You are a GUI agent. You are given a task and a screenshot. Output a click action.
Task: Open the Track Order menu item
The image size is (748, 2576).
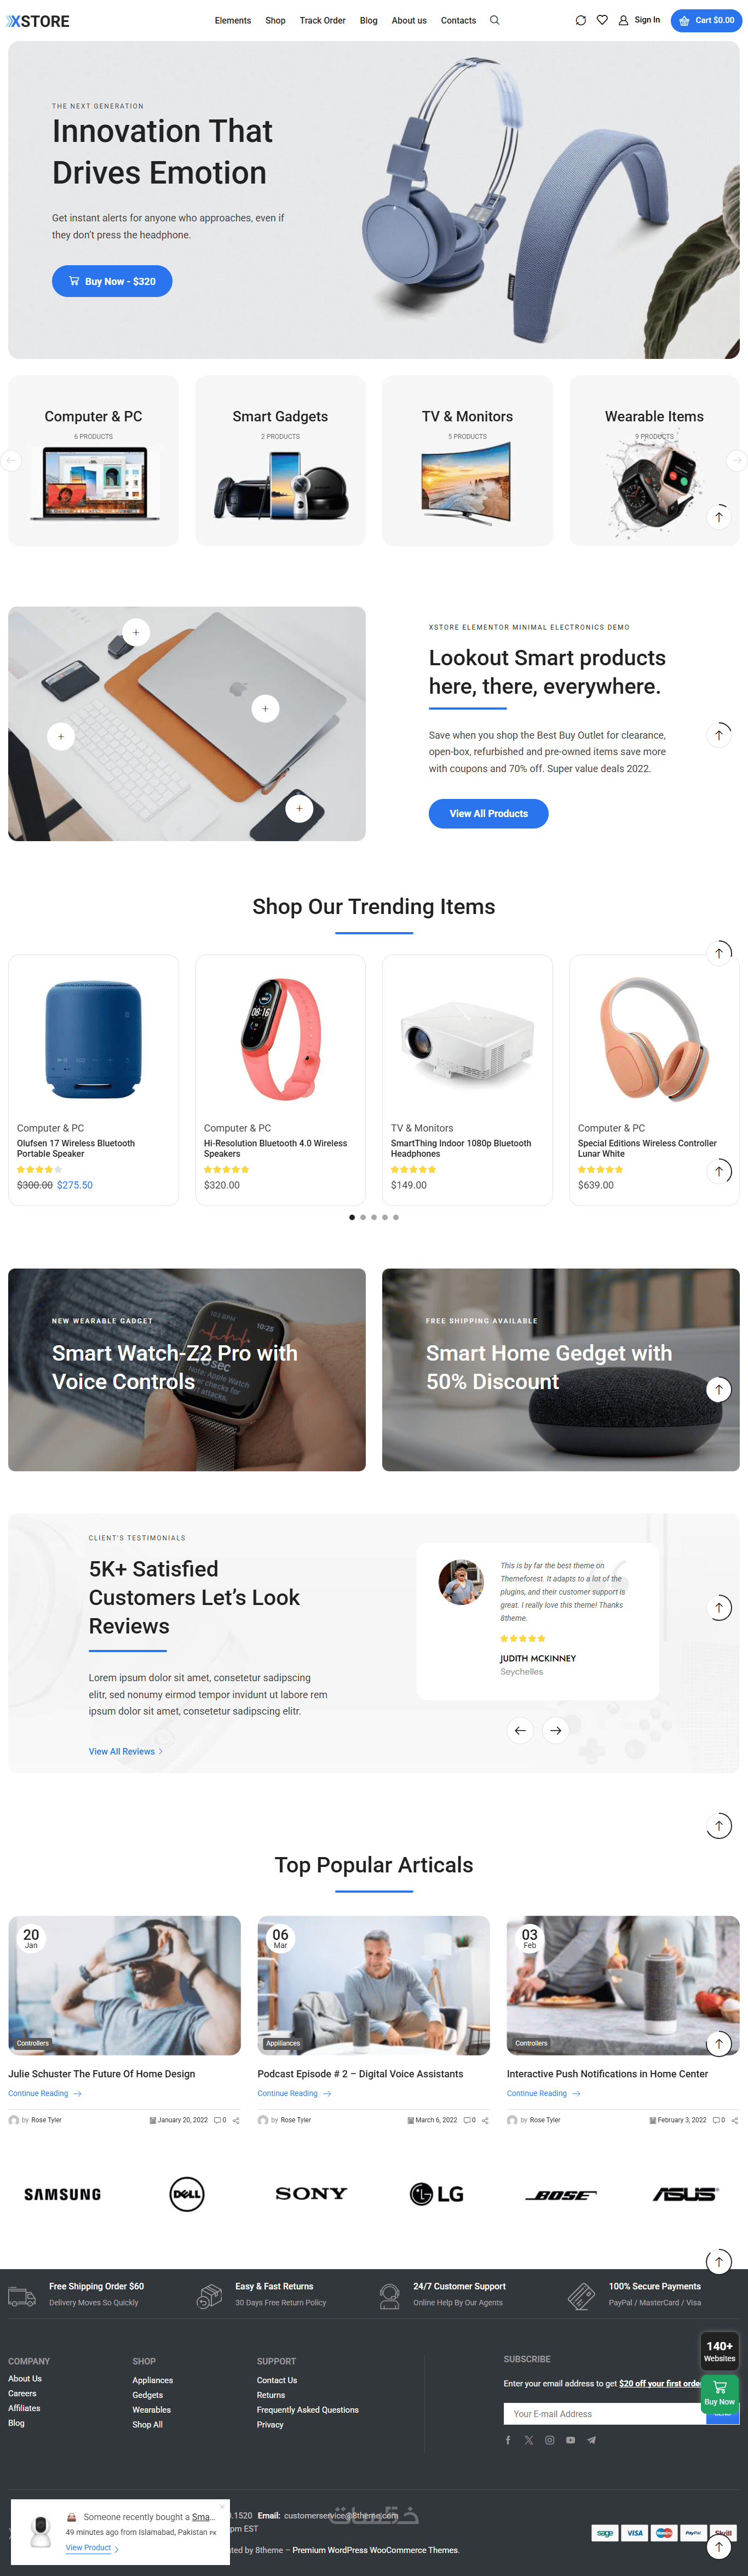tap(323, 20)
